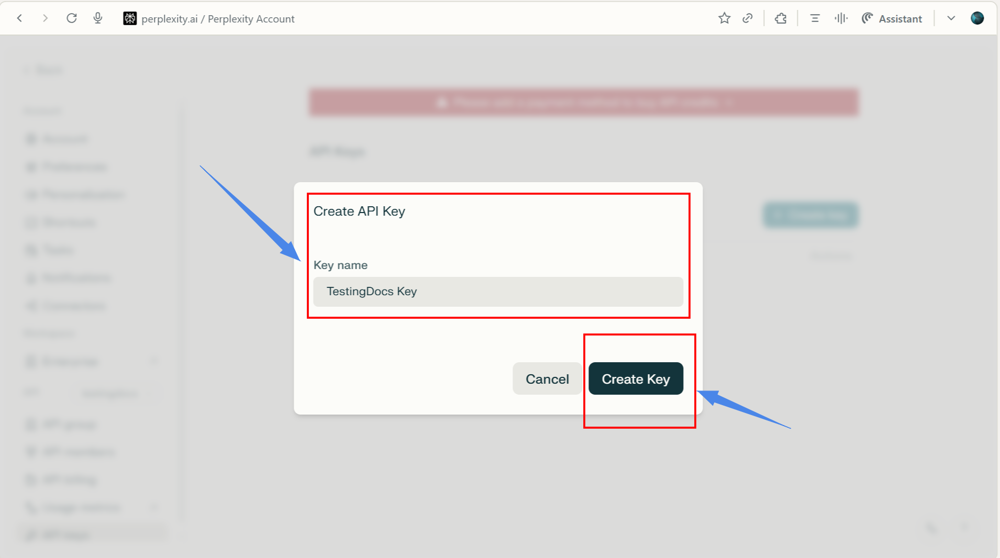Screen dimensions: 1000x558
Task: Click the Create Key button
Action: pos(636,378)
